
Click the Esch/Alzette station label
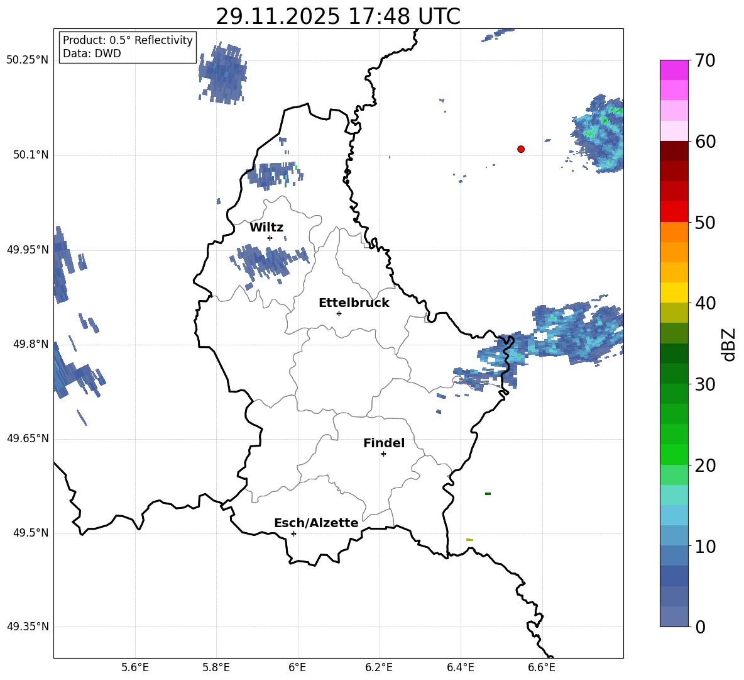316,523
